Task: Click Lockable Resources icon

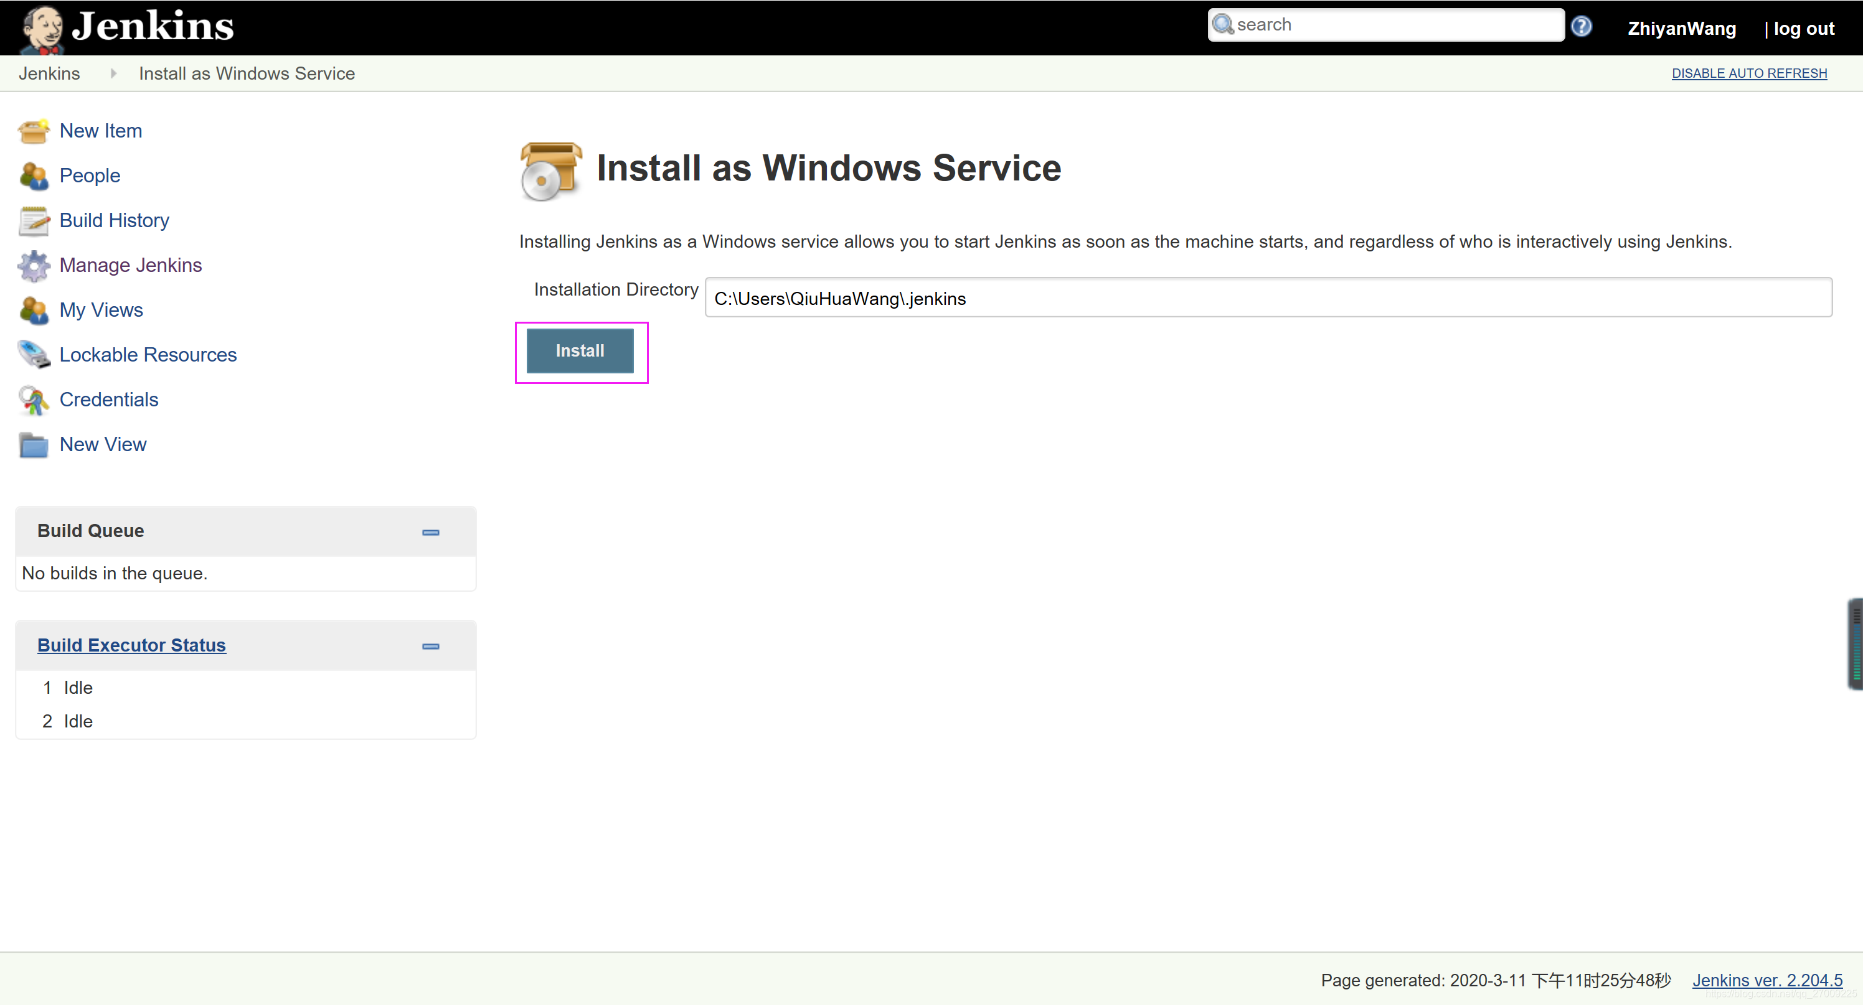Action: 32,354
